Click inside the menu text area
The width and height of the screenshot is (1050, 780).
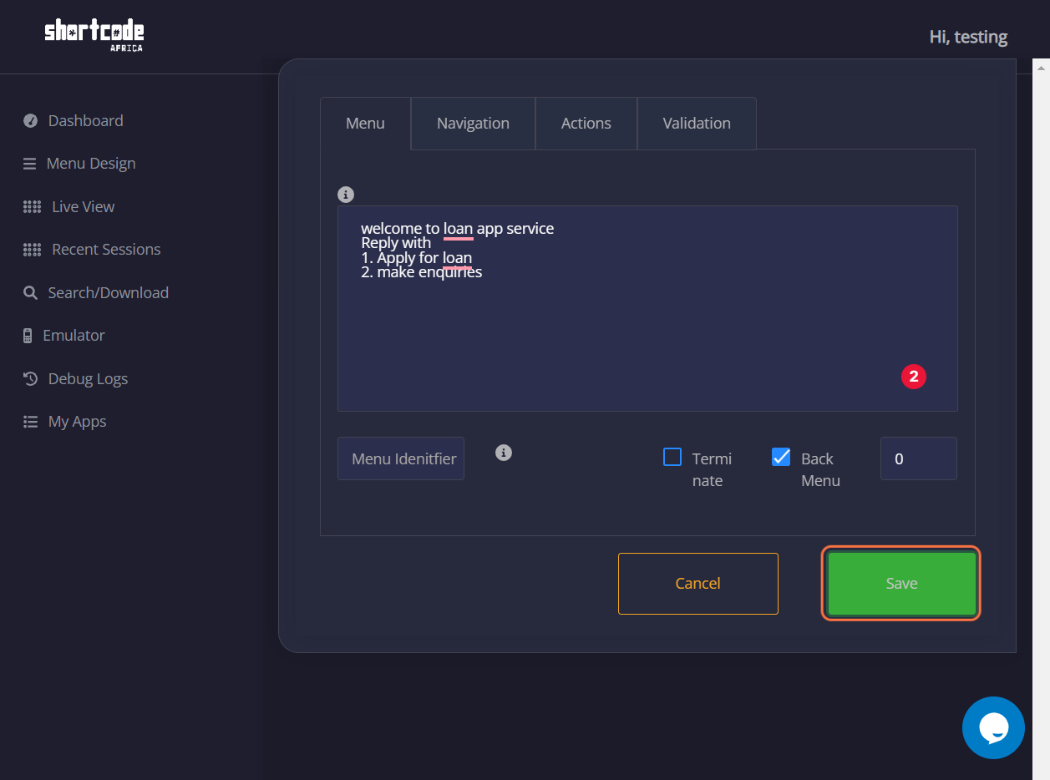click(x=647, y=309)
